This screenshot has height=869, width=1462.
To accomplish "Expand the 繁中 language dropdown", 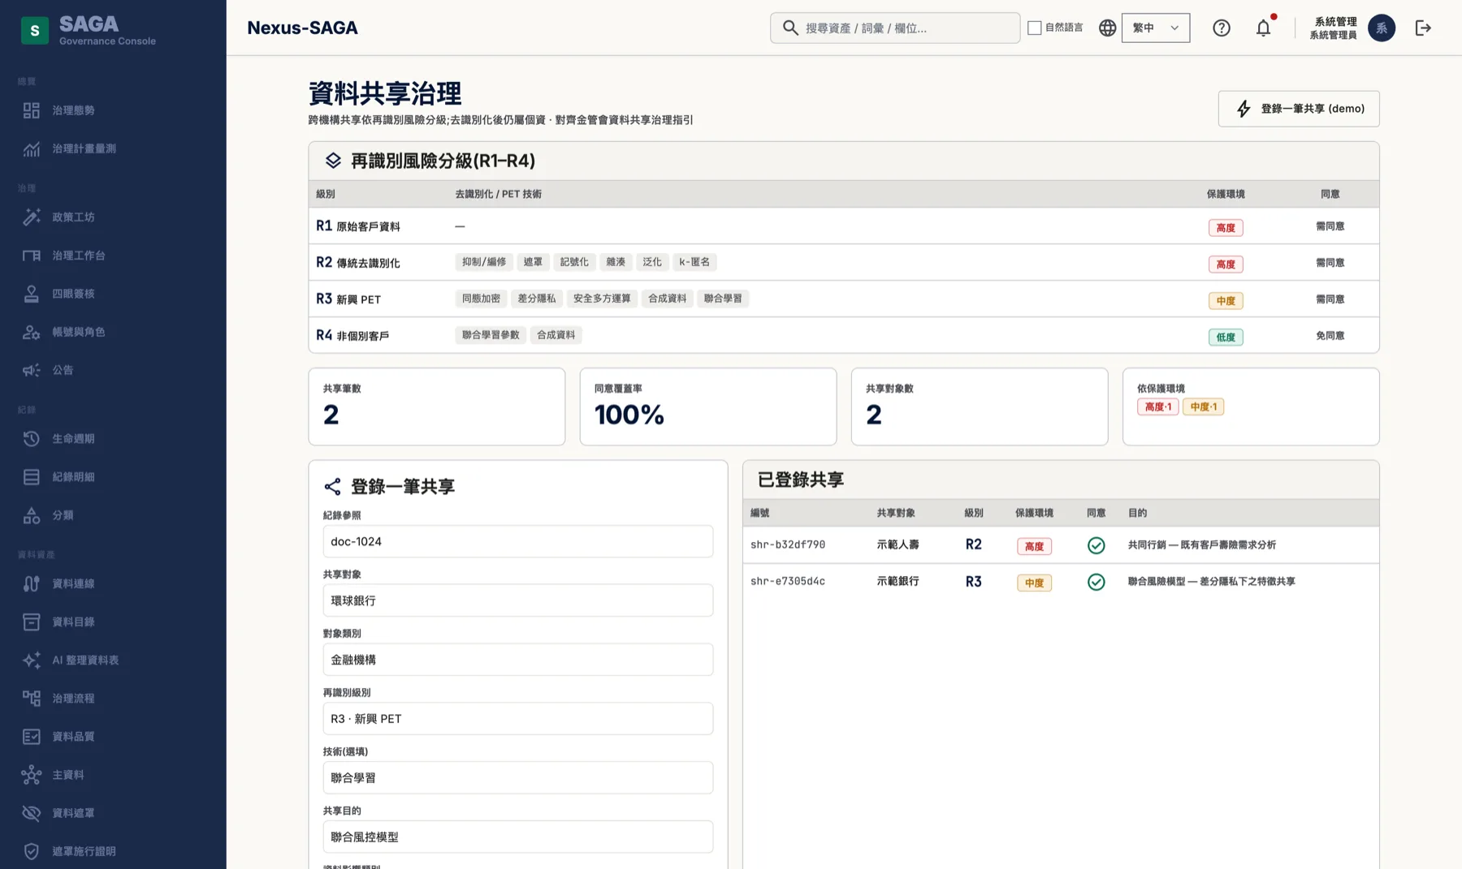I will [1155, 28].
